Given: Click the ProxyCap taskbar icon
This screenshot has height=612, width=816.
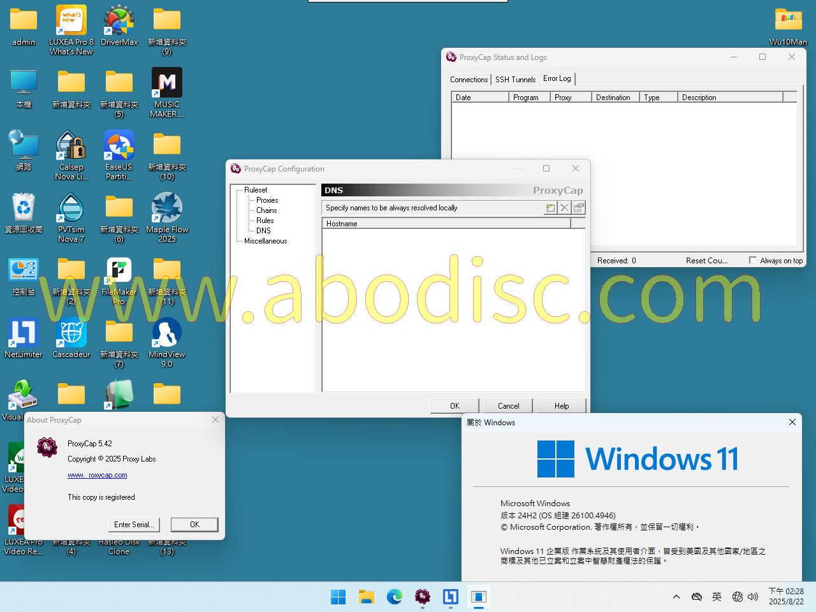Looking at the screenshot, I should coord(423,597).
